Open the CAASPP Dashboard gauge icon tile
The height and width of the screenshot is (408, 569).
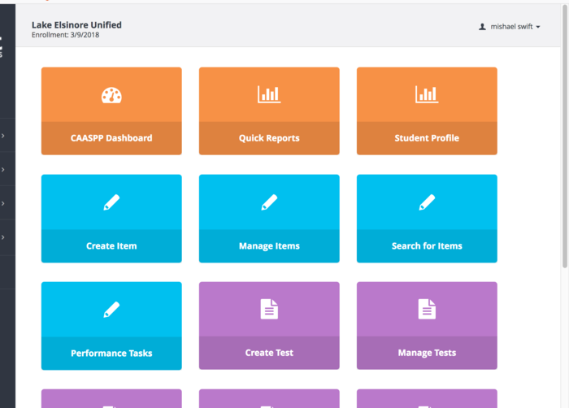coord(111,95)
